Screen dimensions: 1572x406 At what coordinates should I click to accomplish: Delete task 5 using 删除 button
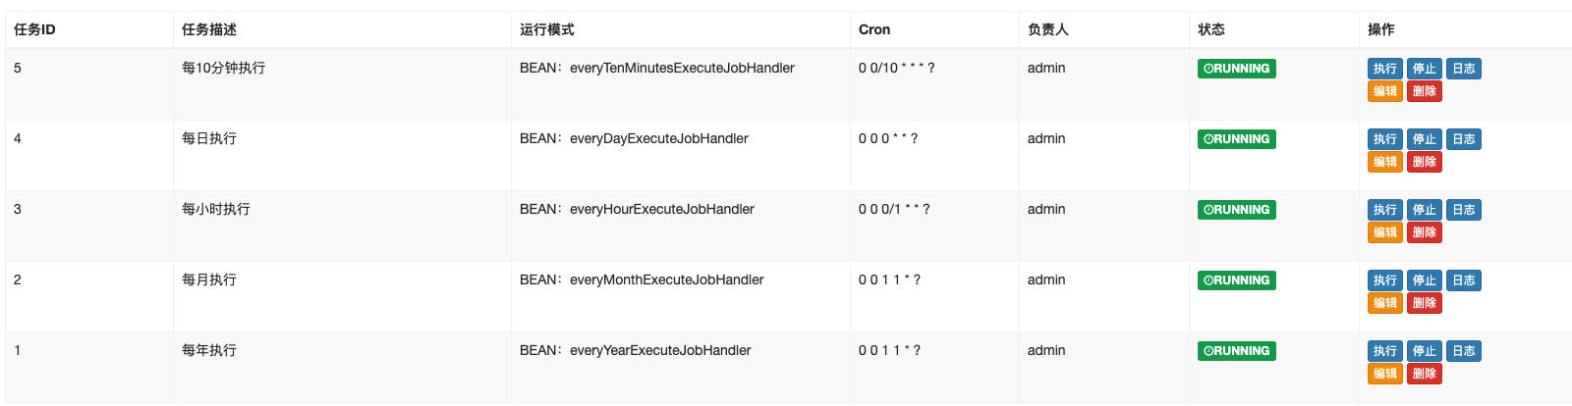click(x=1425, y=91)
